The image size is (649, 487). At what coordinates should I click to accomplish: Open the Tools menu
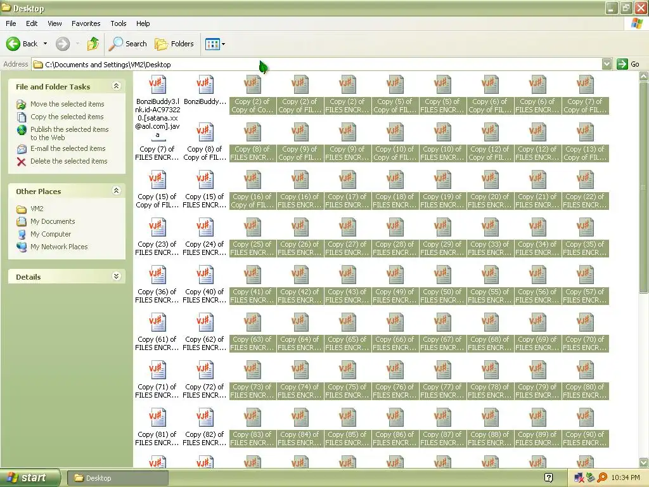tap(118, 23)
